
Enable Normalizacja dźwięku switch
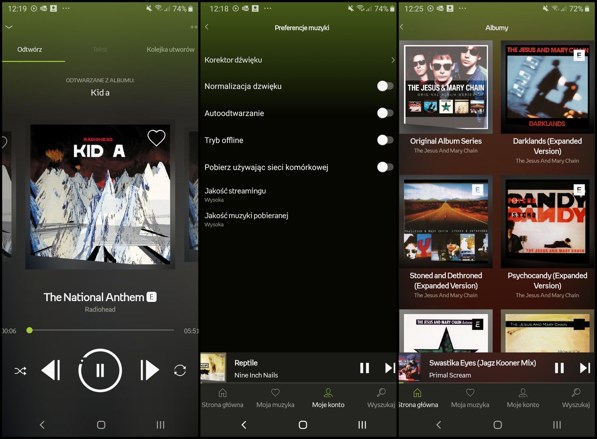click(385, 86)
